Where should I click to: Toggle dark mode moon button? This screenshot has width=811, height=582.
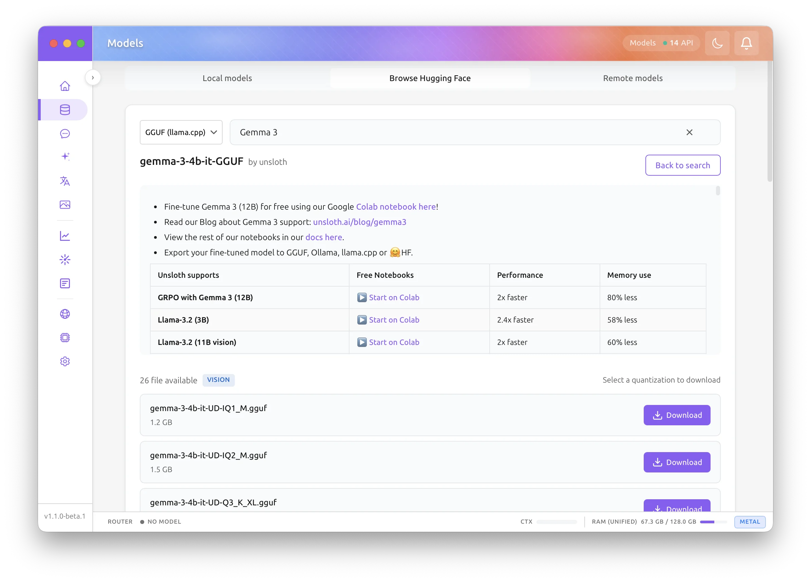(x=717, y=43)
